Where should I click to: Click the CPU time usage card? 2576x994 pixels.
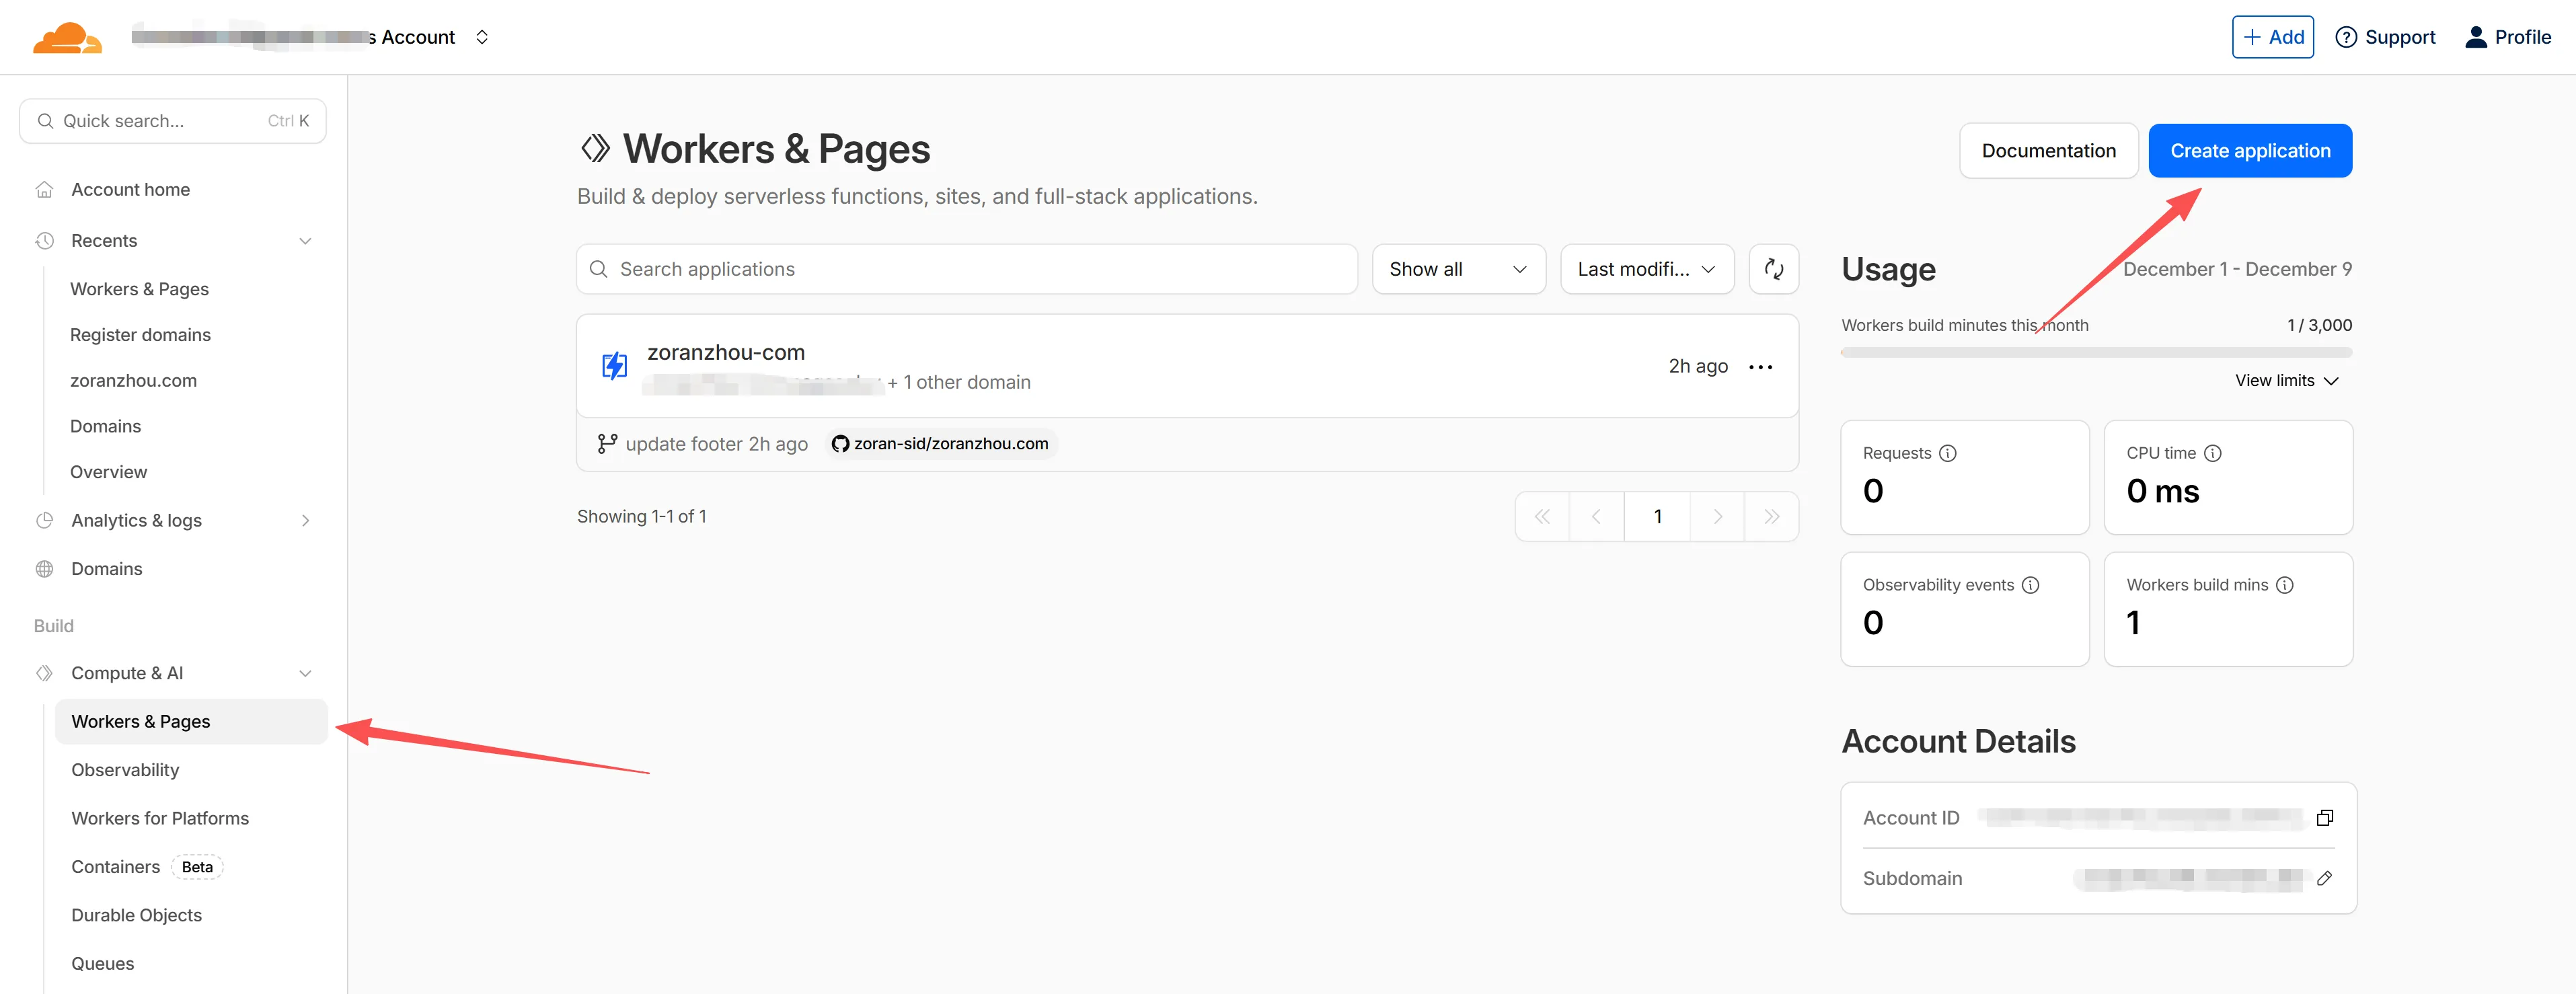point(2228,478)
